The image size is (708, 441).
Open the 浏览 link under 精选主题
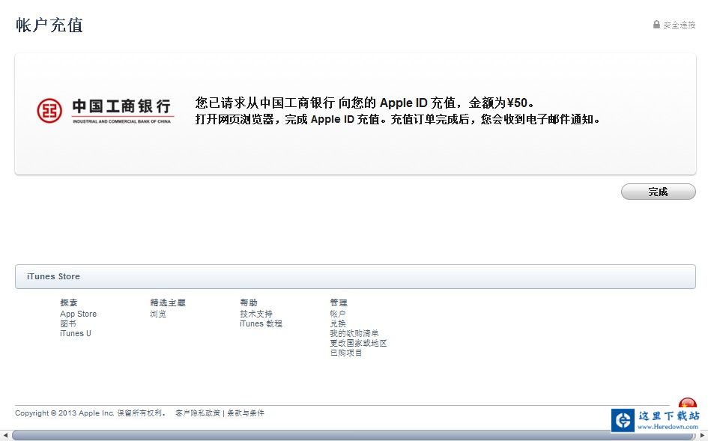(158, 314)
